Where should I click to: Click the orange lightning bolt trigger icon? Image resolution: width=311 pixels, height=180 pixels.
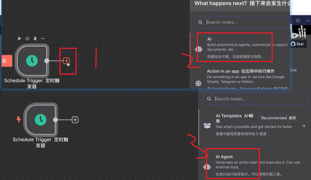19,119
